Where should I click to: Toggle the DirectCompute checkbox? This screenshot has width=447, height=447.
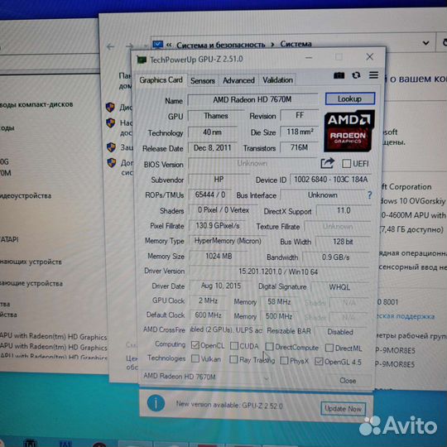point(269,346)
